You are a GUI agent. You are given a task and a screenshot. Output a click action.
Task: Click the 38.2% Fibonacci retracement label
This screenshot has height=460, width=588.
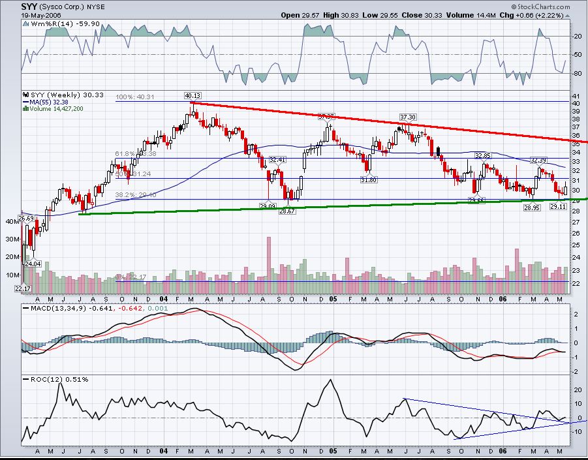pos(135,195)
